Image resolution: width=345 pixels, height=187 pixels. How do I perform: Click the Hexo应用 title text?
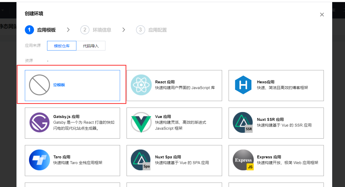click(x=265, y=82)
